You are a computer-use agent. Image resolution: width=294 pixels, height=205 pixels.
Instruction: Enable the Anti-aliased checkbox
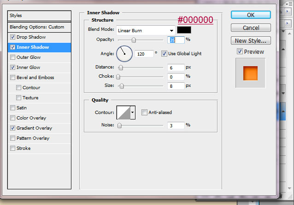[144, 112]
